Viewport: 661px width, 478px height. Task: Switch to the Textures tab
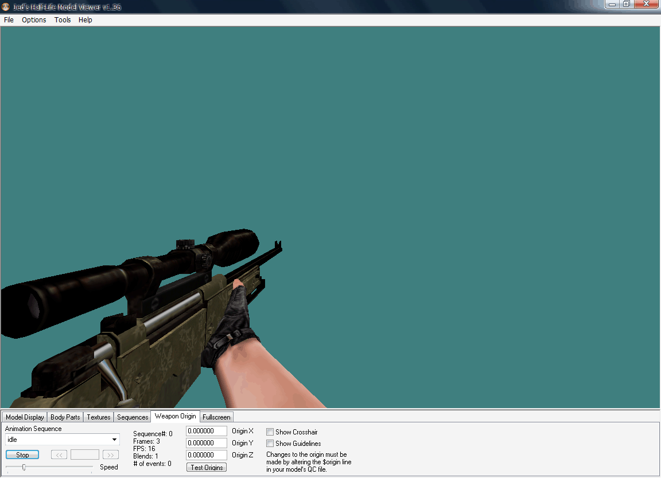click(x=98, y=417)
